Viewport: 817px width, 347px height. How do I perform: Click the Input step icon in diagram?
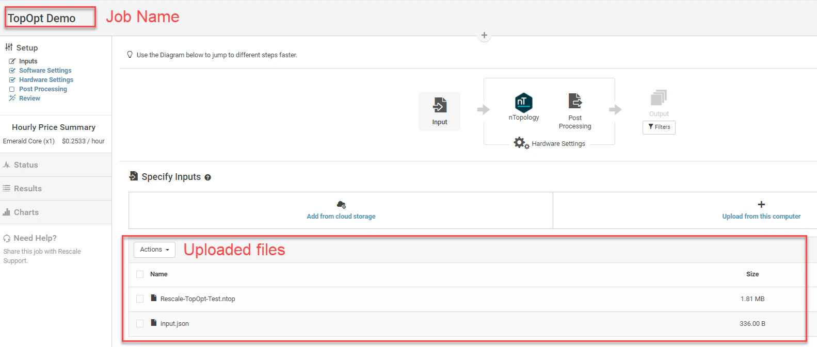tap(440, 105)
